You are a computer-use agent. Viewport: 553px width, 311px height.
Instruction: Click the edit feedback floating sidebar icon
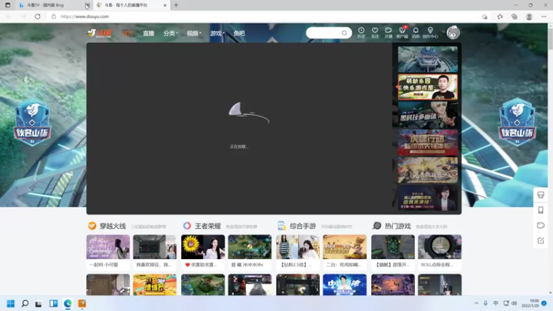[x=541, y=241]
